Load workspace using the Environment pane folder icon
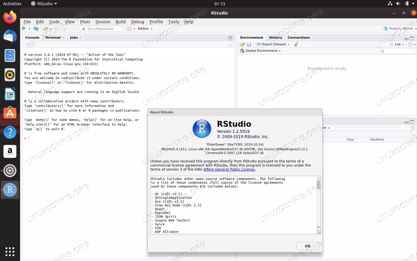 tap(242, 44)
